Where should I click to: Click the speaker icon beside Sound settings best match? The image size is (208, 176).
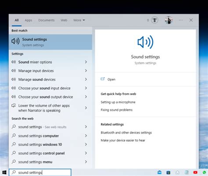[15, 41]
